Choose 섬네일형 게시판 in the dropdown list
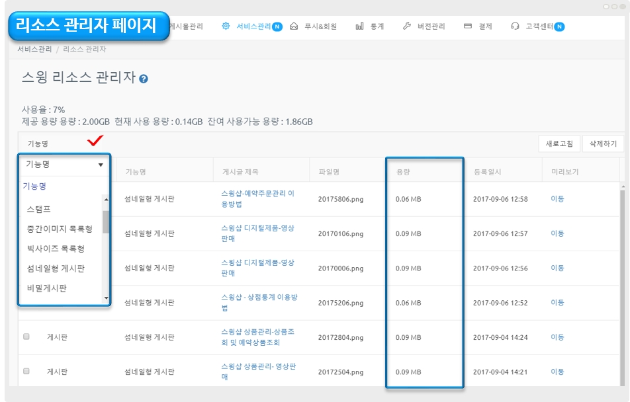The width and height of the screenshot is (630, 402). (56, 268)
